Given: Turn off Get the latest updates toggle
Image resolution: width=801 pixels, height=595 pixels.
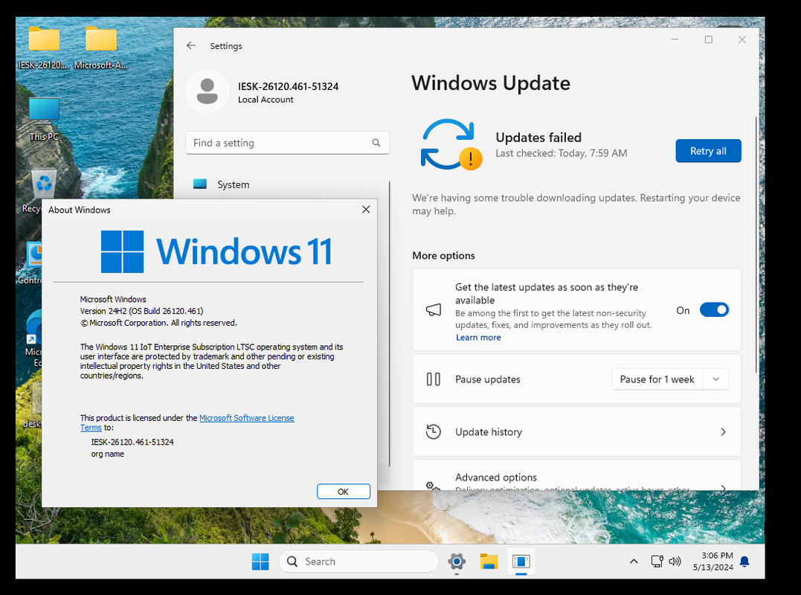Looking at the screenshot, I should point(714,309).
